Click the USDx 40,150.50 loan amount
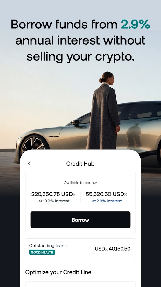 click(x=113, y=249)
